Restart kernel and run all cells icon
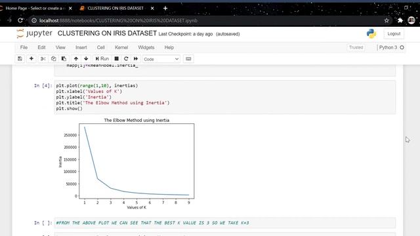Viewport: 420px width, 236px height. [x=136, y=58]
